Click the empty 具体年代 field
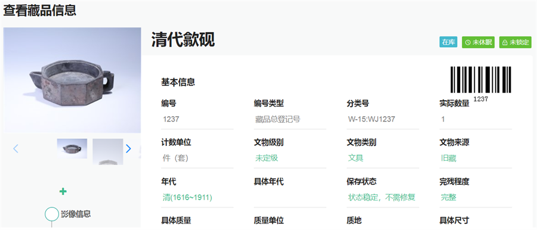 point(290,197)
